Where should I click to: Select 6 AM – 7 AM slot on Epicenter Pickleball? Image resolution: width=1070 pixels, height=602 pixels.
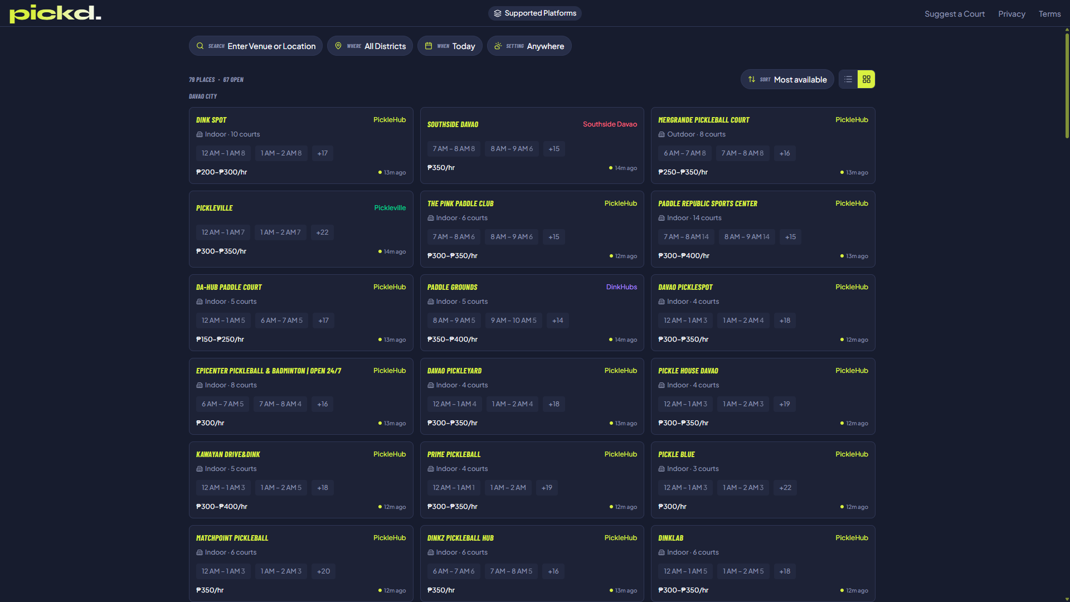coord(223,404)
